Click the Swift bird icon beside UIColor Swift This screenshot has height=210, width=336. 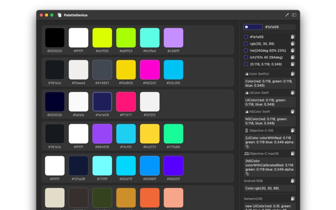(247, 92)
